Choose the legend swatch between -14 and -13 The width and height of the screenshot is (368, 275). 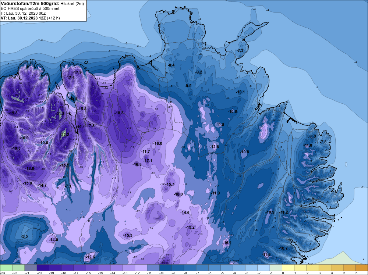[x=116, y=268]
